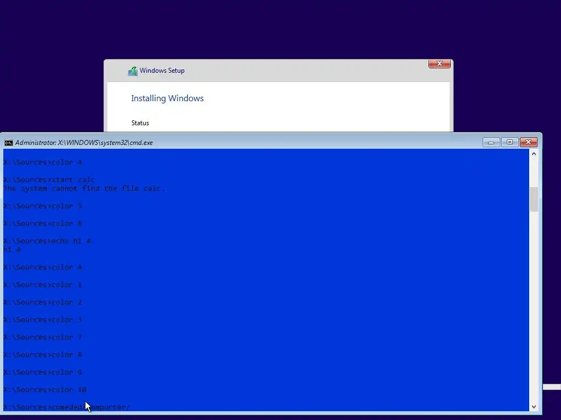Click the 'color 6' command line

pos(43,224)
